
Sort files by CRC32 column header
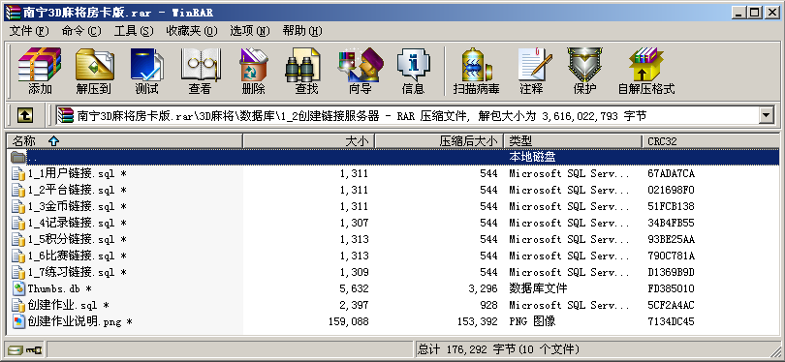pyautogui.click(x=711, y=141)
